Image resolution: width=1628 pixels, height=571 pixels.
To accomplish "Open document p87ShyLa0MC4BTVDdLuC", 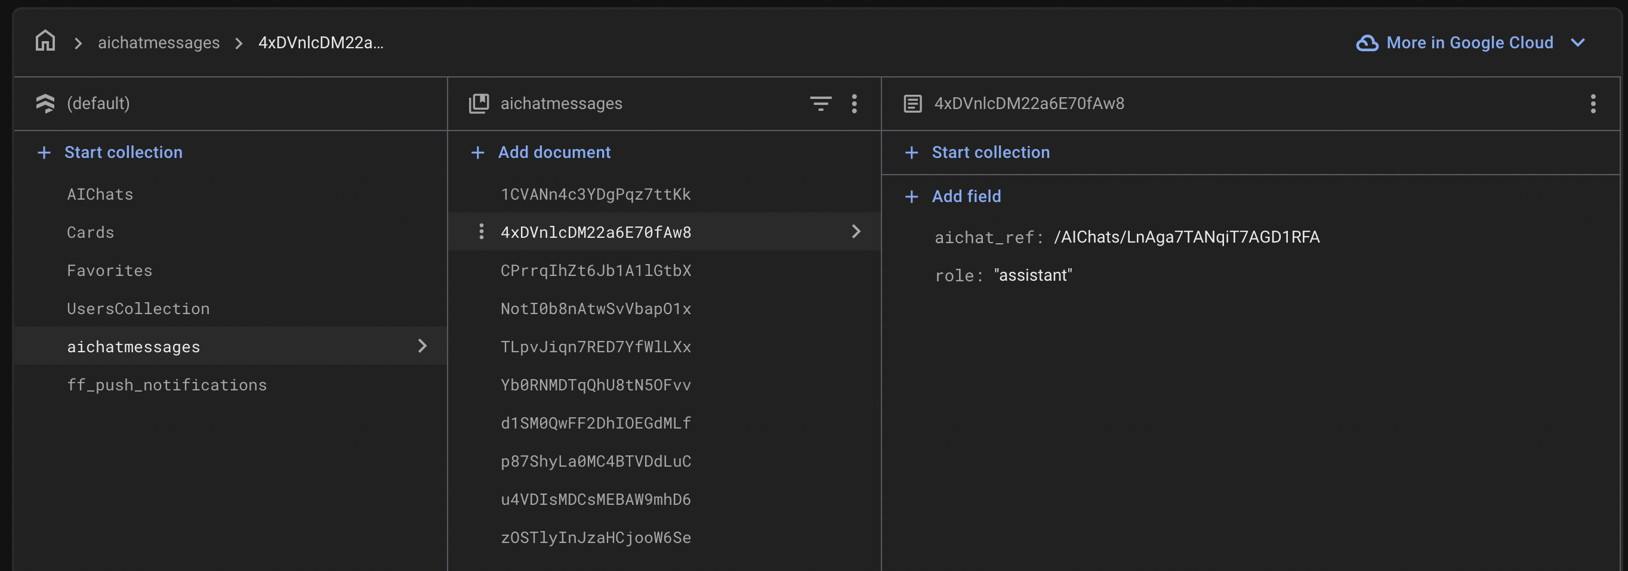I will point(596,461).
